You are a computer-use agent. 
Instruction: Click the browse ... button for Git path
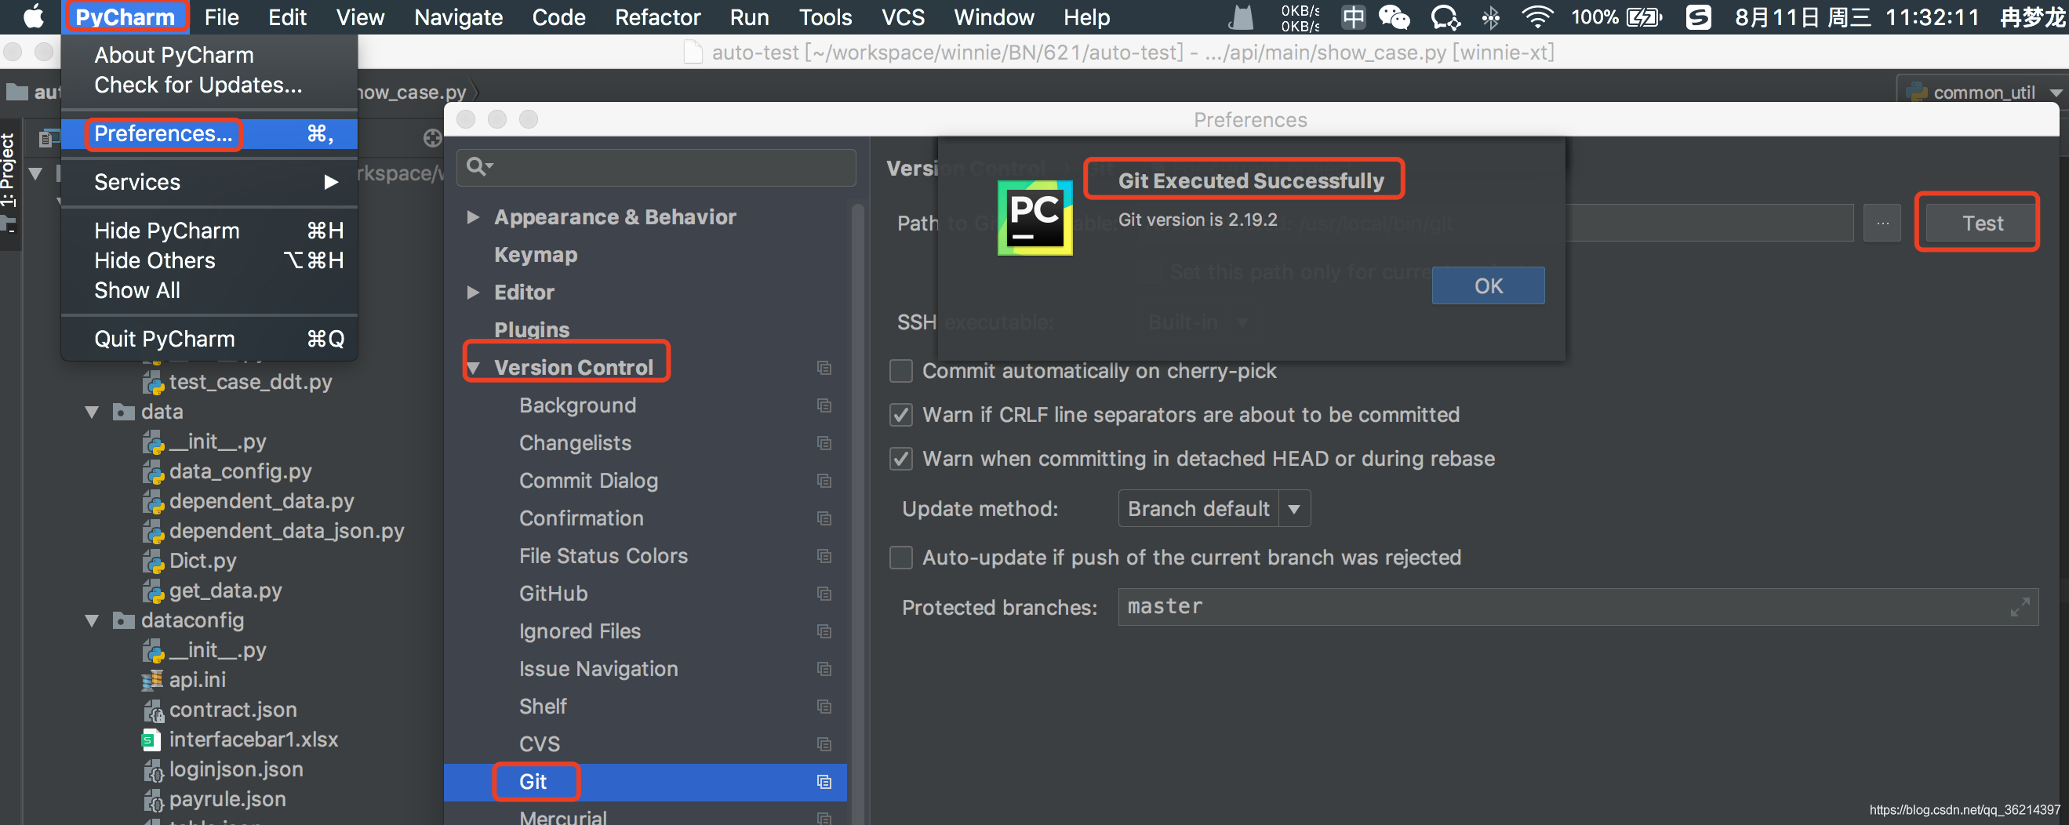coord(1882,224)
